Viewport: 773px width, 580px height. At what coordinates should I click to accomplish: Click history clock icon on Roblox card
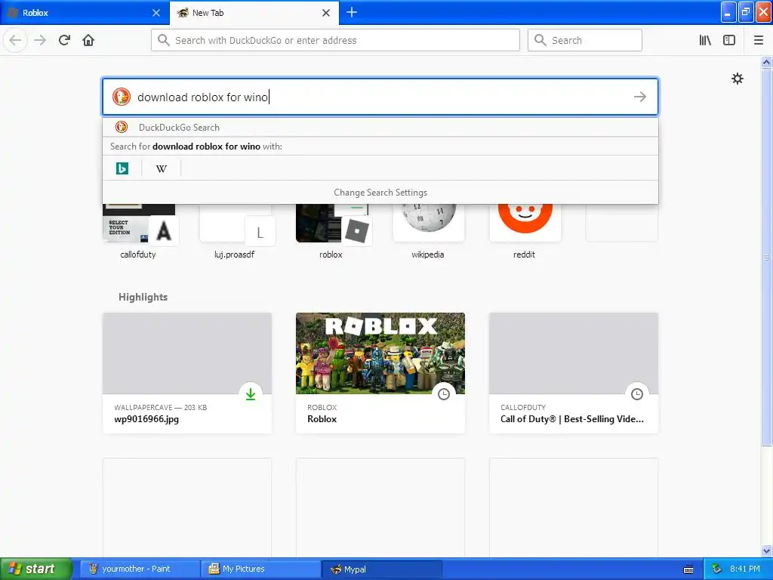click(444, 394)
